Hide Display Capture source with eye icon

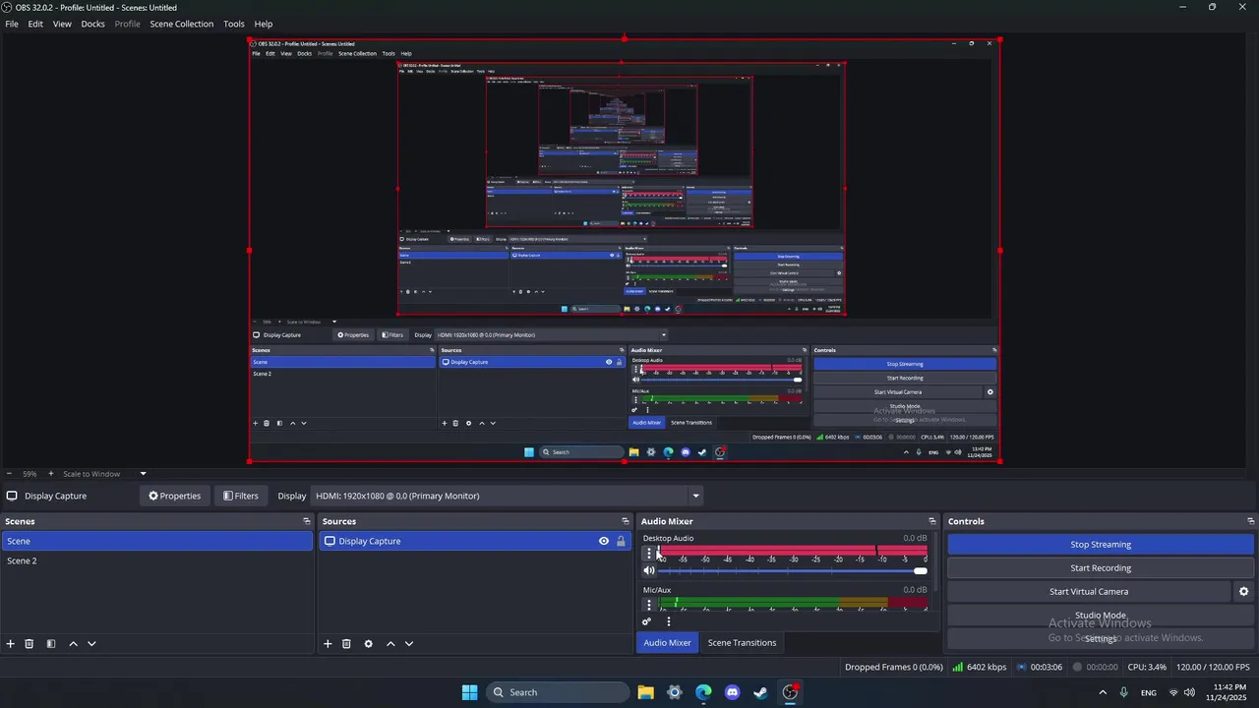coord(604,541)
